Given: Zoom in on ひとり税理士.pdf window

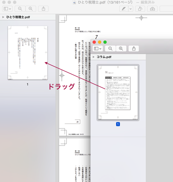Looking at the screenshot, I should (x=31, y=9).
